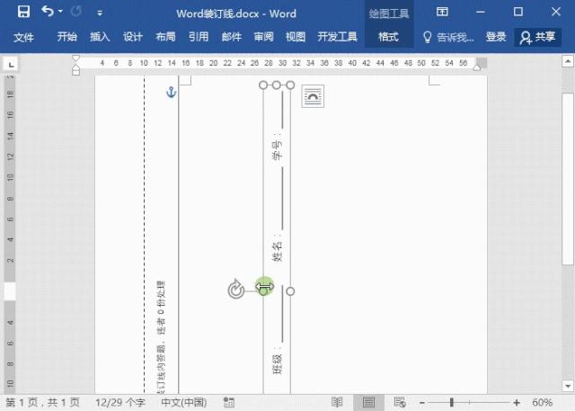The height and width of the screenshot is (411, 575).
Task: Switch to the 开始 tab
Action: click(x=67, y=37)
